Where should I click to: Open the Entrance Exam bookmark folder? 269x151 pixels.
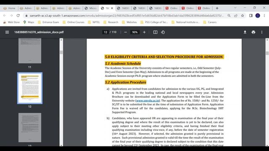[x=48, y=22]
